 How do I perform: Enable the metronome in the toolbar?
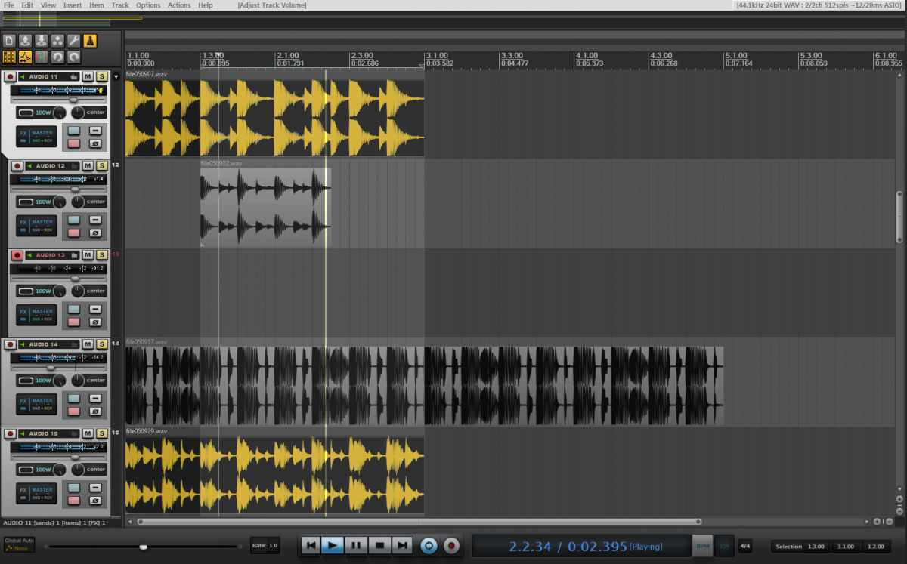tap(89, 41)
